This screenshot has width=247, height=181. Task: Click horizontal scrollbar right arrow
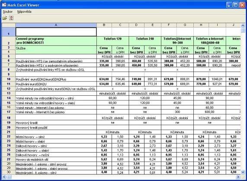coord(238,177)
